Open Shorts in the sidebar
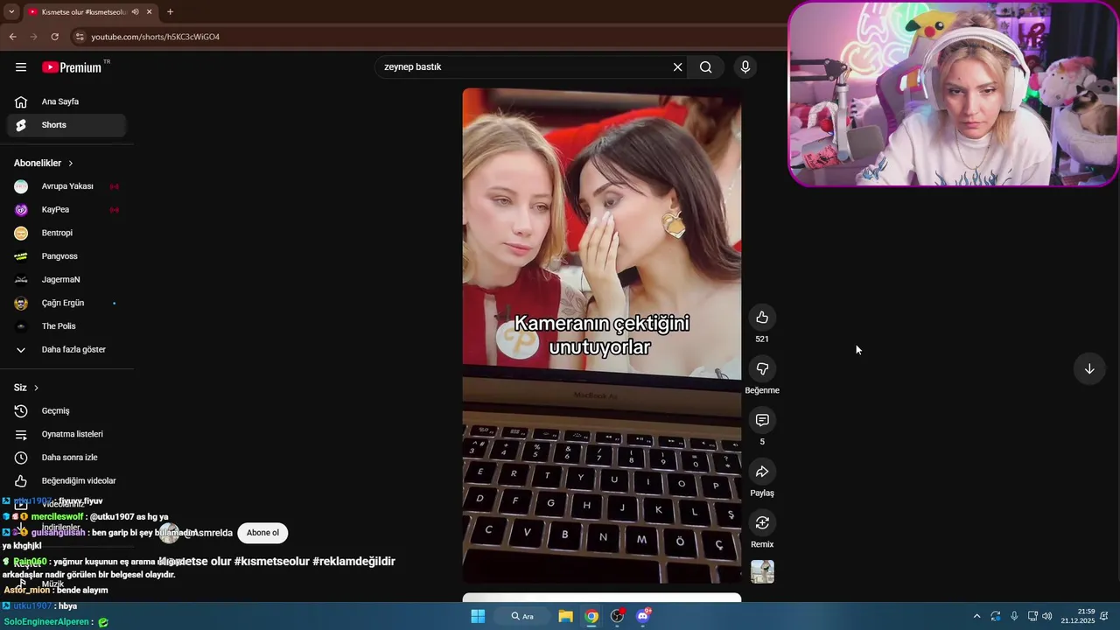This screenshot has width=1120, height=630. pyautogui.click(x=66, y=125)
